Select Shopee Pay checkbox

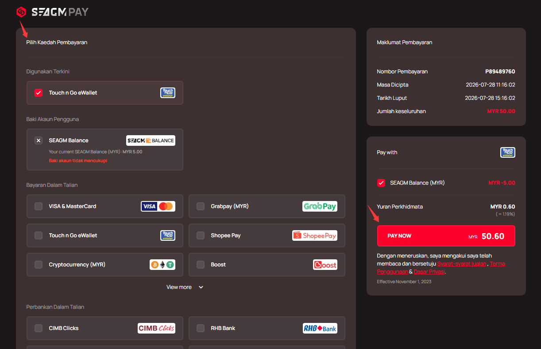201,235
